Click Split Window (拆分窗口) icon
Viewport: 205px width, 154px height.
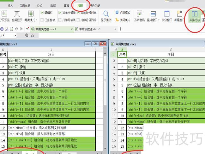tap(167, 14)
